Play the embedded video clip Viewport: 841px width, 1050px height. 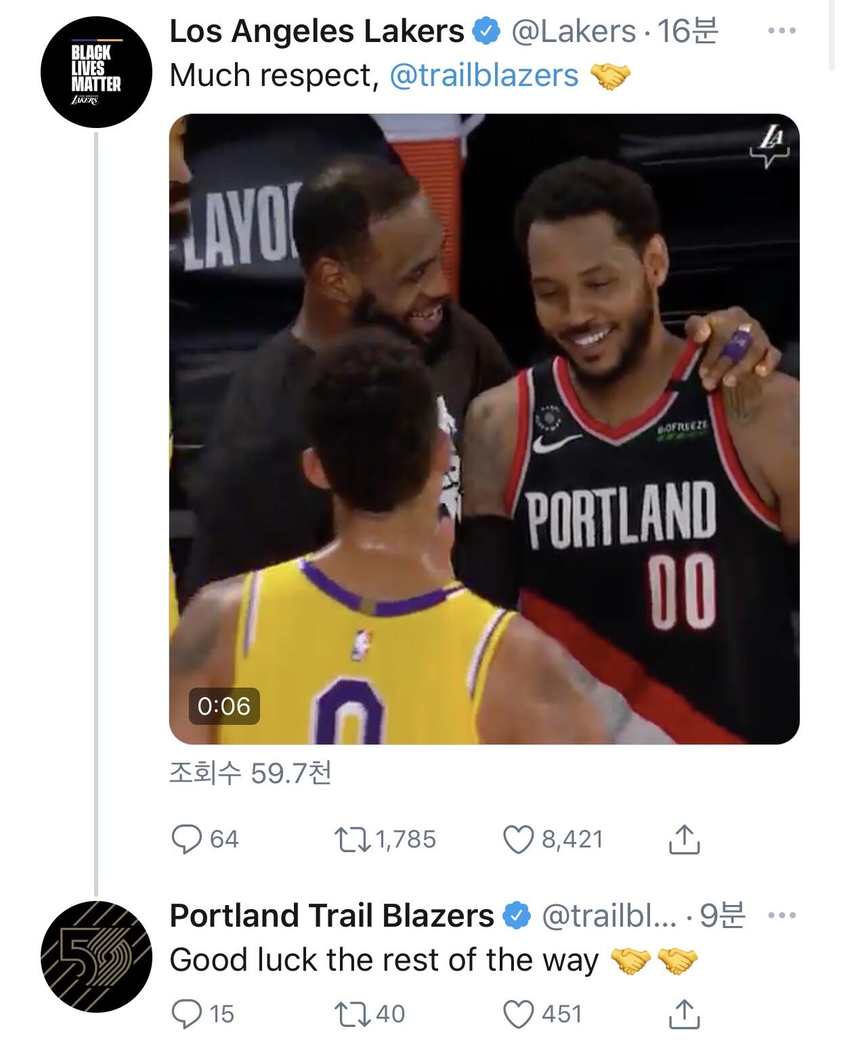pyautogui.click(x=484, y=429)
